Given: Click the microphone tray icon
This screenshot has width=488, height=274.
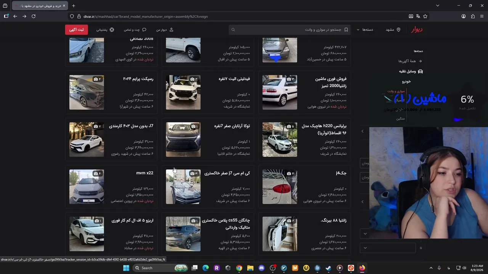Looking at the screenshot, I should [439, 268].
